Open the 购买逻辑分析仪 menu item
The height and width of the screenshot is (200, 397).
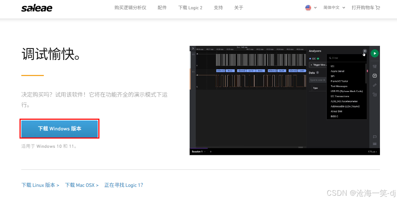(x=130, y=7)
